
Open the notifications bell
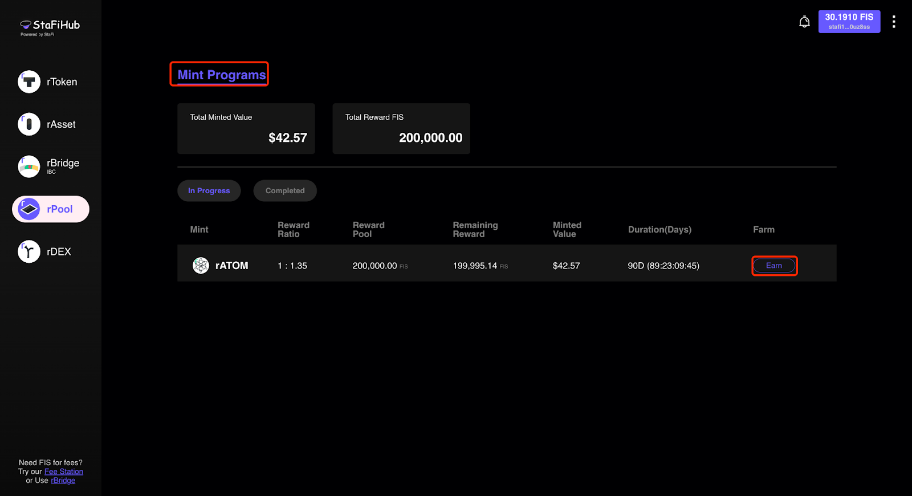[804, 22]
